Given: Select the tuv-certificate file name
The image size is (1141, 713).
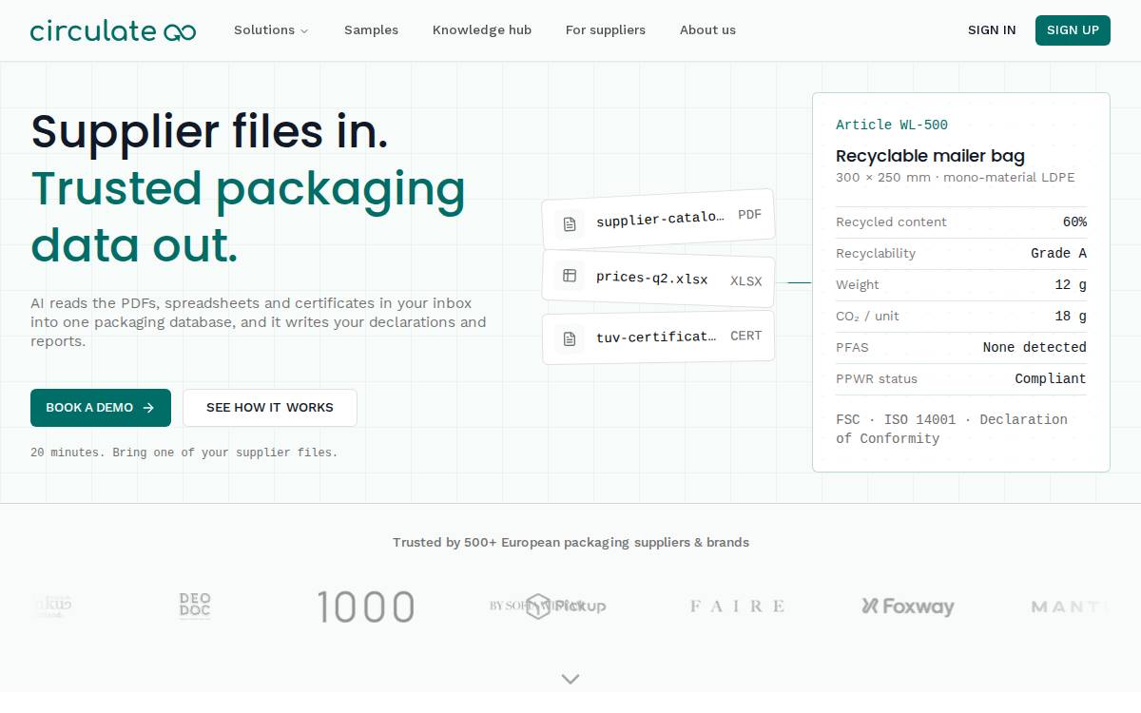Looking at the screenshot, I should tap(656, 337).
